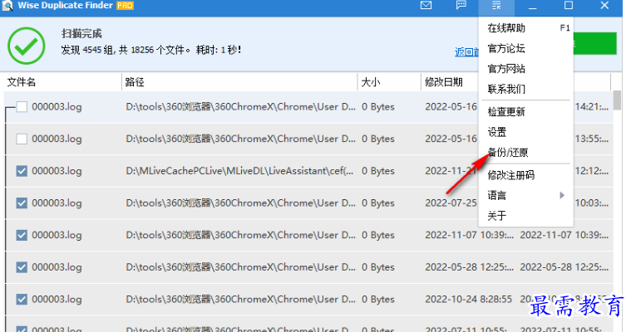This screenshot has height=332, width=631.
Task: Open 在线帮助 from the menu
Action: (525, 28)
